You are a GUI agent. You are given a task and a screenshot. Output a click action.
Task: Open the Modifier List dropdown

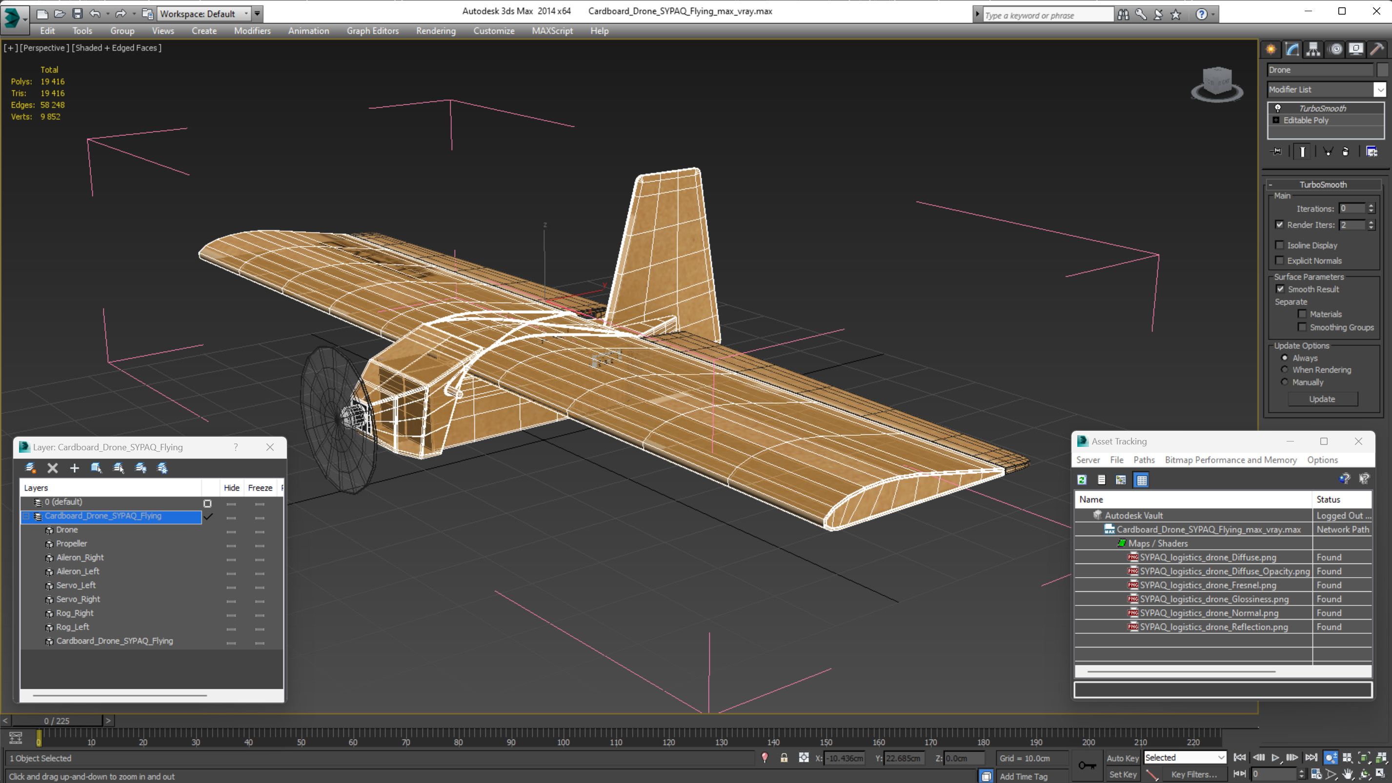[1380, 90]
